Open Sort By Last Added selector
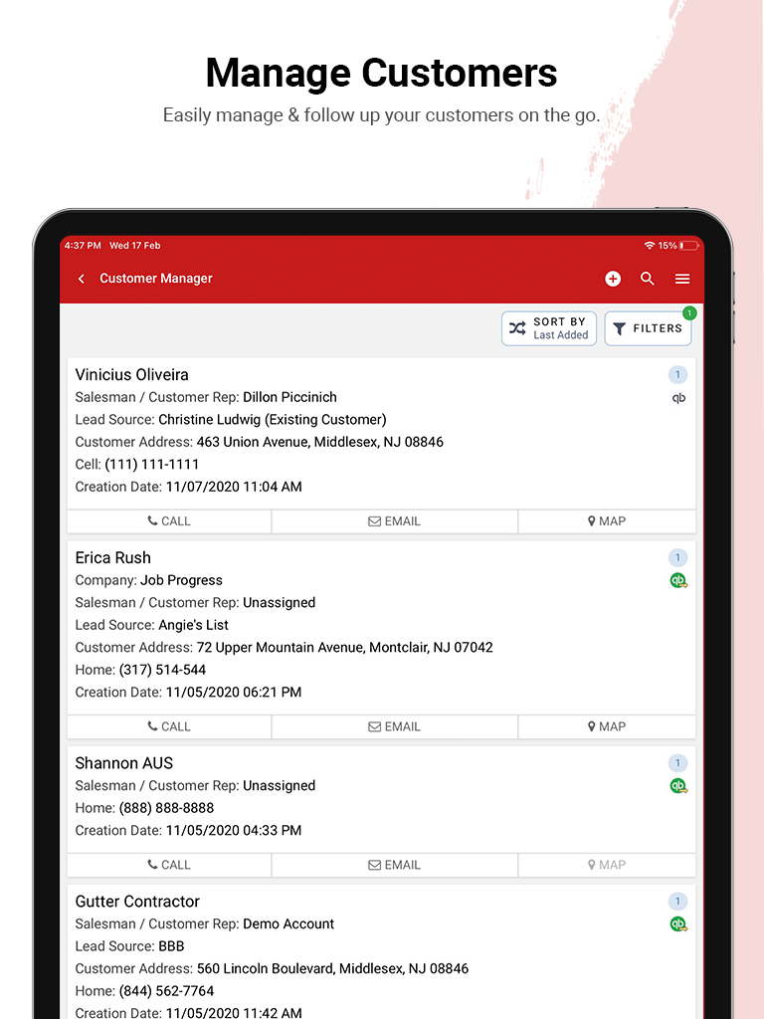The height and width of the screenshot is (1019, 764). (549, 328)
